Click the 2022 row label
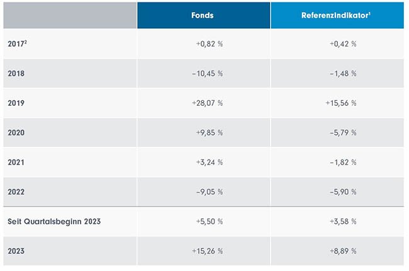This screenshot has height=271, width=409. click(17, 192)
